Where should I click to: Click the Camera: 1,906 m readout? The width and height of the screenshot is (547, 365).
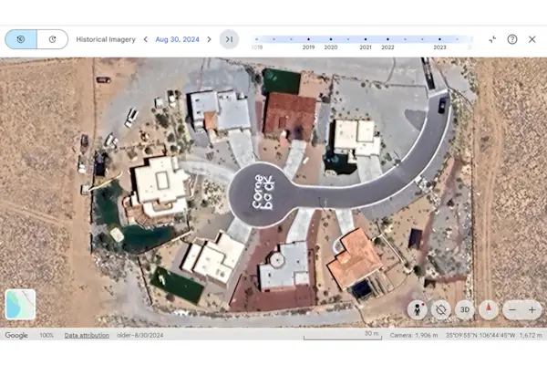414,335
